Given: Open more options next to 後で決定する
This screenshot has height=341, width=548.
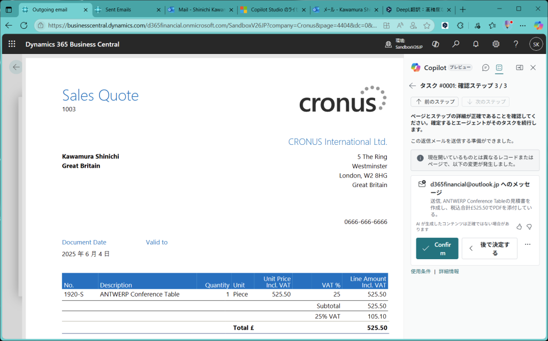Looking at the screenshot, I should pos(528,244).
